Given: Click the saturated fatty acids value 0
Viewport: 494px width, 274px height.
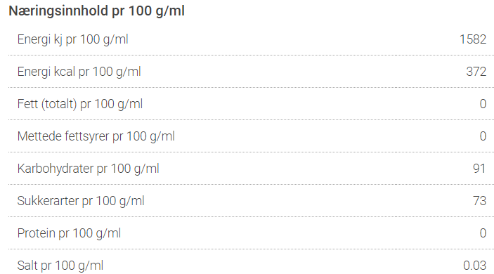Looking at the screenshot, I should point(483,136).
